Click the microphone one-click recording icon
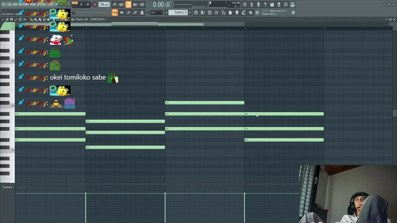The image size is (397, 223). tap(258, 4)
